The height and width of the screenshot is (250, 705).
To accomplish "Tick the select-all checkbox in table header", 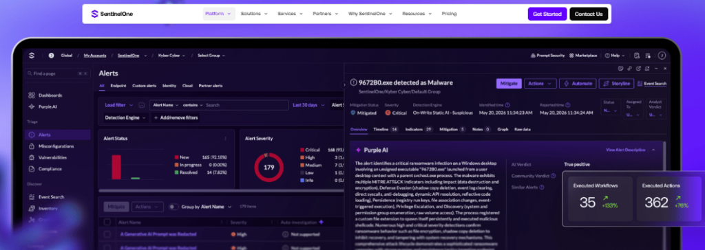I will coord(107,222).
